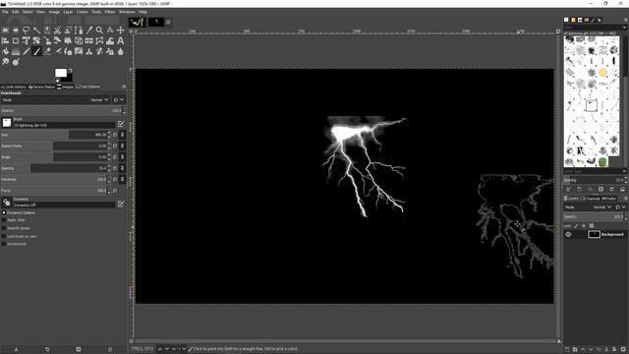Switch to the Device Status tab
Image resolution: width=629 pixels, height=354 pixels.
[41, 87]
